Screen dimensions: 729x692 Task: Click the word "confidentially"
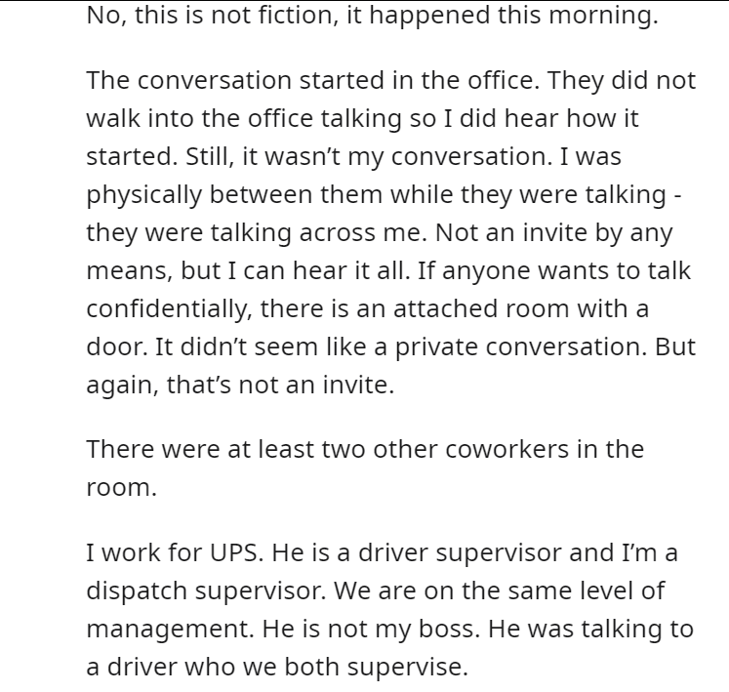pyautogui.click(x=170, y=309)
